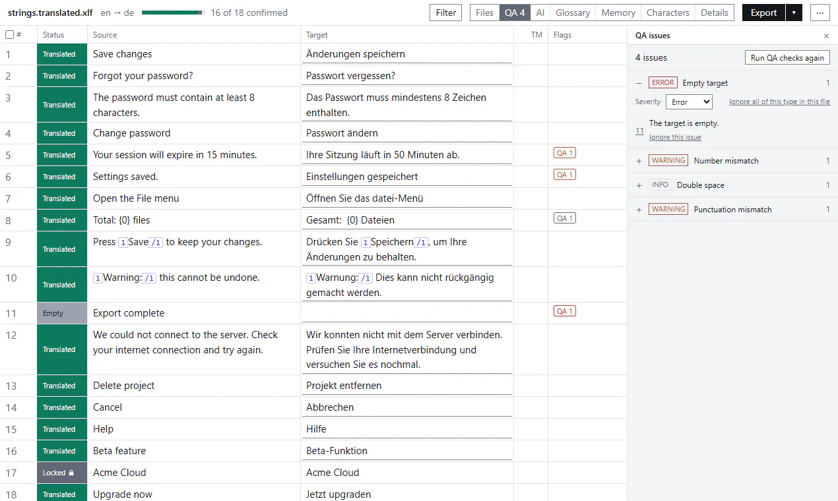
Task: Click the QA 1 flag on row 5
Action: point(565,153)
